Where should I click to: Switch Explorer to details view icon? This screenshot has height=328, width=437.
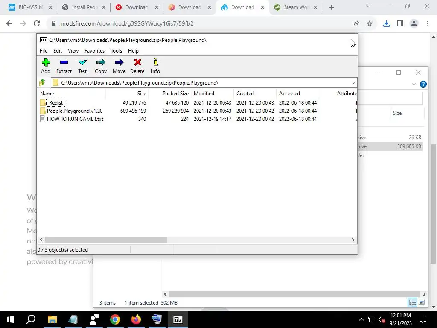point(412,303)
